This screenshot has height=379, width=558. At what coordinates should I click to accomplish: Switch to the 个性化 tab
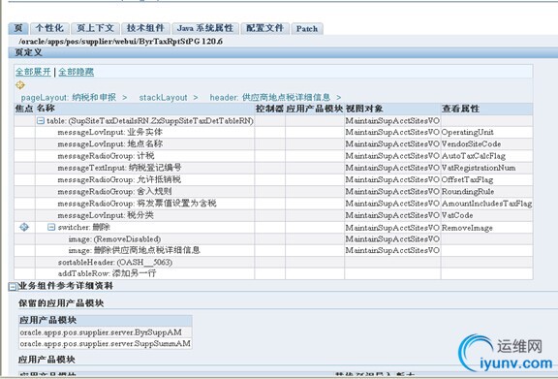(49, 28)
